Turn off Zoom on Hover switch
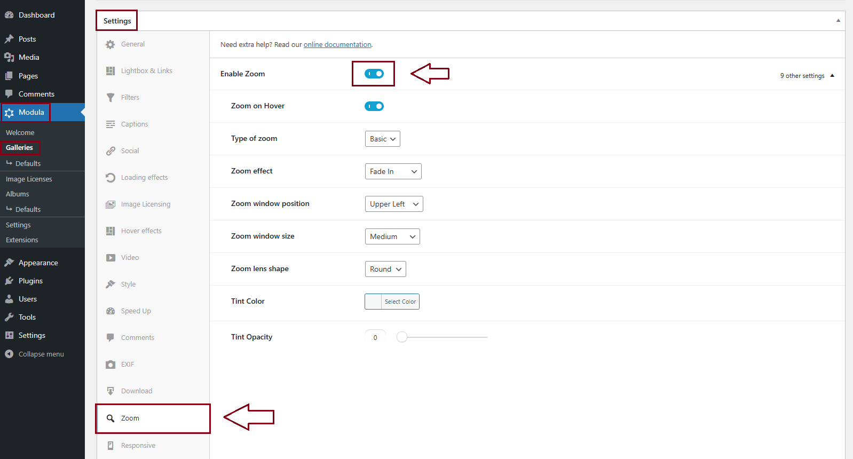853x459 pixels. click(374, 106)
